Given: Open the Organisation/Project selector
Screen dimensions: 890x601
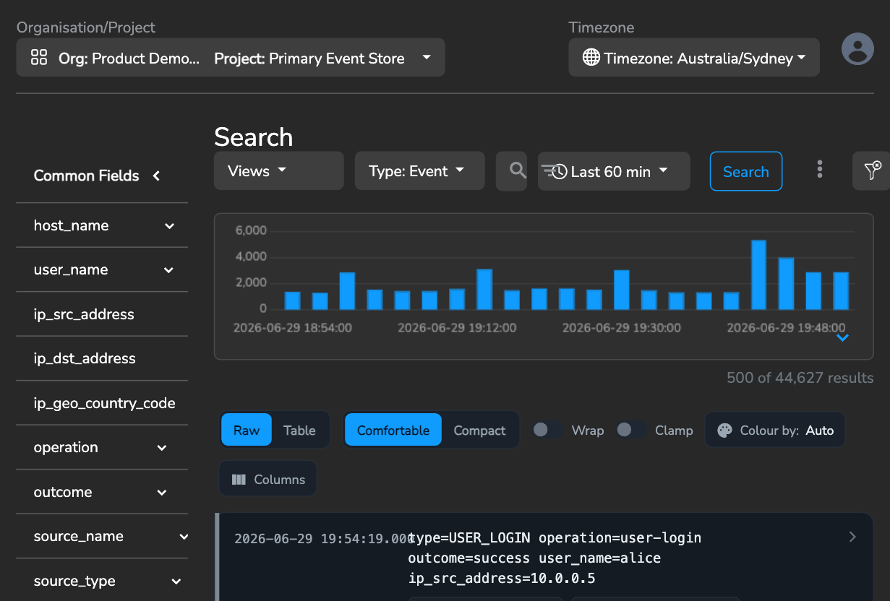Looking at the screenshot, I should 231,58.
